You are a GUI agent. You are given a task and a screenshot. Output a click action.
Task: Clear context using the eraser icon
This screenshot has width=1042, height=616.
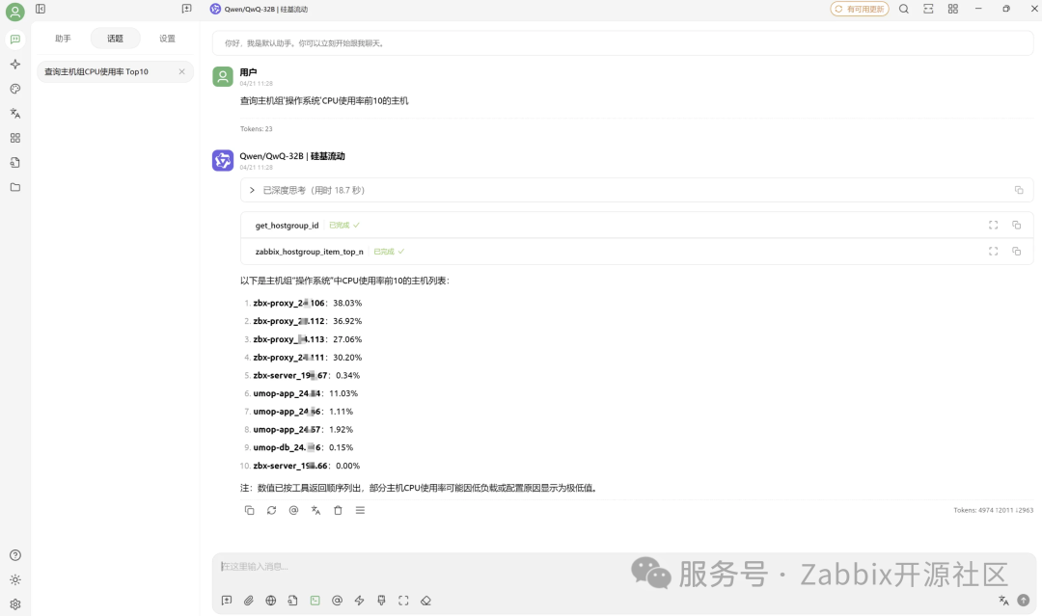[425, 600]
